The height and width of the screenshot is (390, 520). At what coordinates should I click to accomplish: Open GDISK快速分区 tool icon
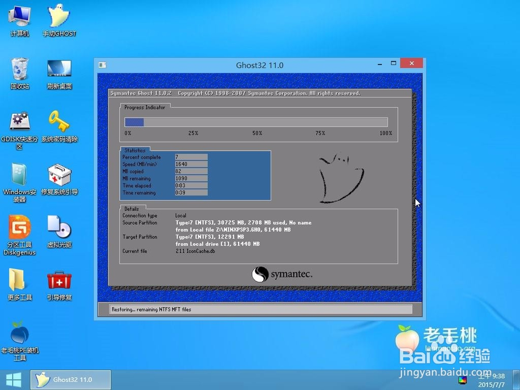[20, 131]
